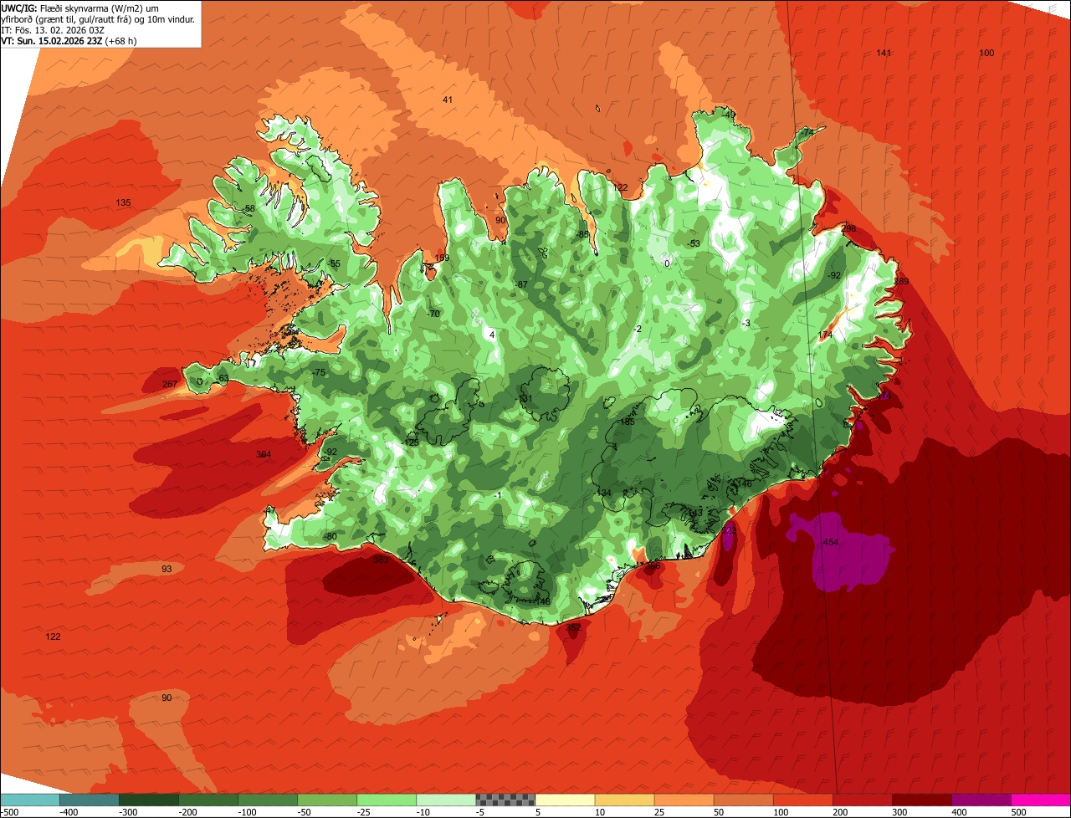Screen dimensions: 1071x818
Task: Click the dark maroon swatch between 300 and 400
Action: tap(922, 799)
